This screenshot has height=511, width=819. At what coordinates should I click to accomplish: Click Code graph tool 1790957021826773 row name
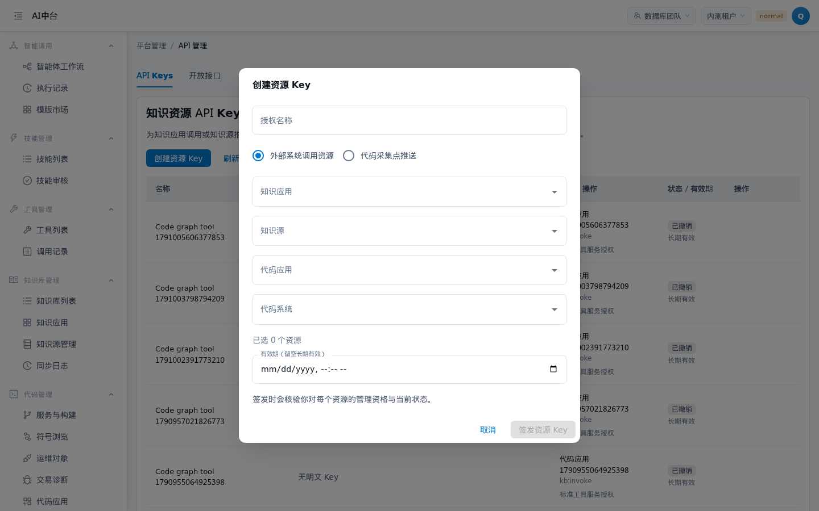click(190, 416)
